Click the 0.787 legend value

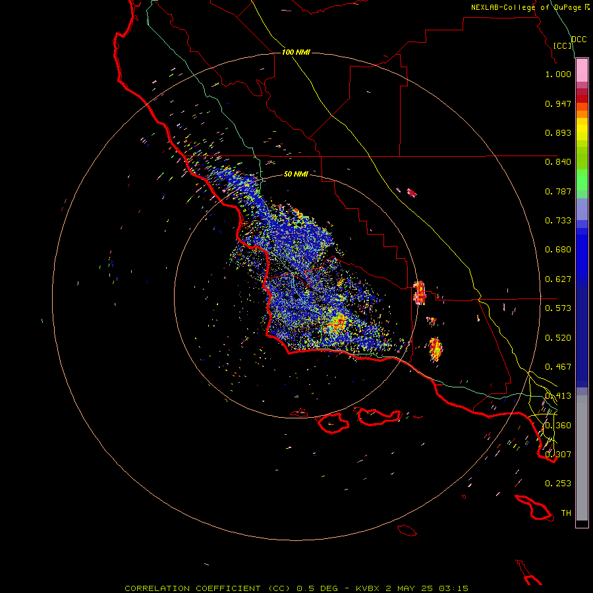(x=558, y=191)
